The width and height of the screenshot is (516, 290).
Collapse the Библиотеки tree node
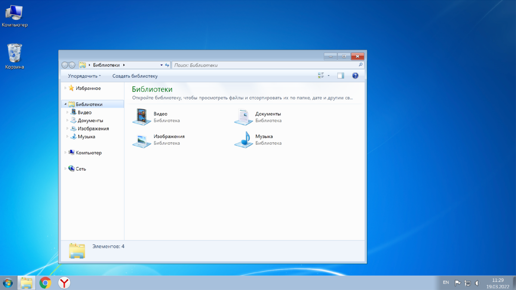[x=65, y=104]
